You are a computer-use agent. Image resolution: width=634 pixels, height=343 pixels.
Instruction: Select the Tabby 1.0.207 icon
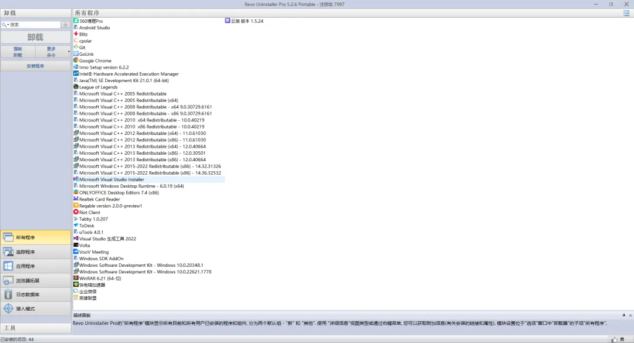coord(76,219)
